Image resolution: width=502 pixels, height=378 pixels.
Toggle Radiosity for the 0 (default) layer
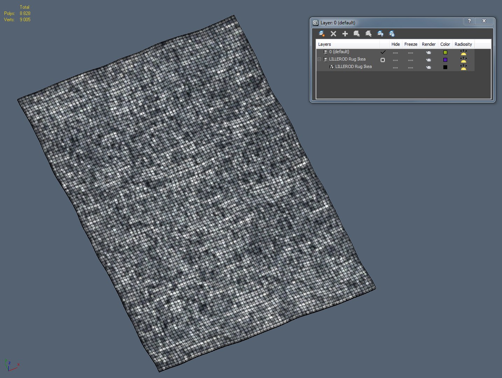[x=463, y=52]
